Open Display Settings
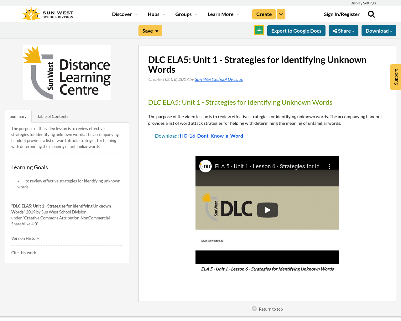The height and width of the screenshot is (321, 401). tap(363, 3)
